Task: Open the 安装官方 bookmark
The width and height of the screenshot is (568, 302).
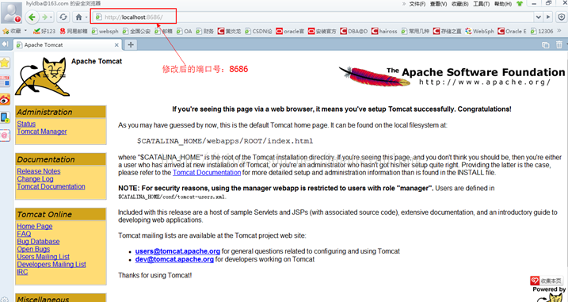Action: [322, 31]
